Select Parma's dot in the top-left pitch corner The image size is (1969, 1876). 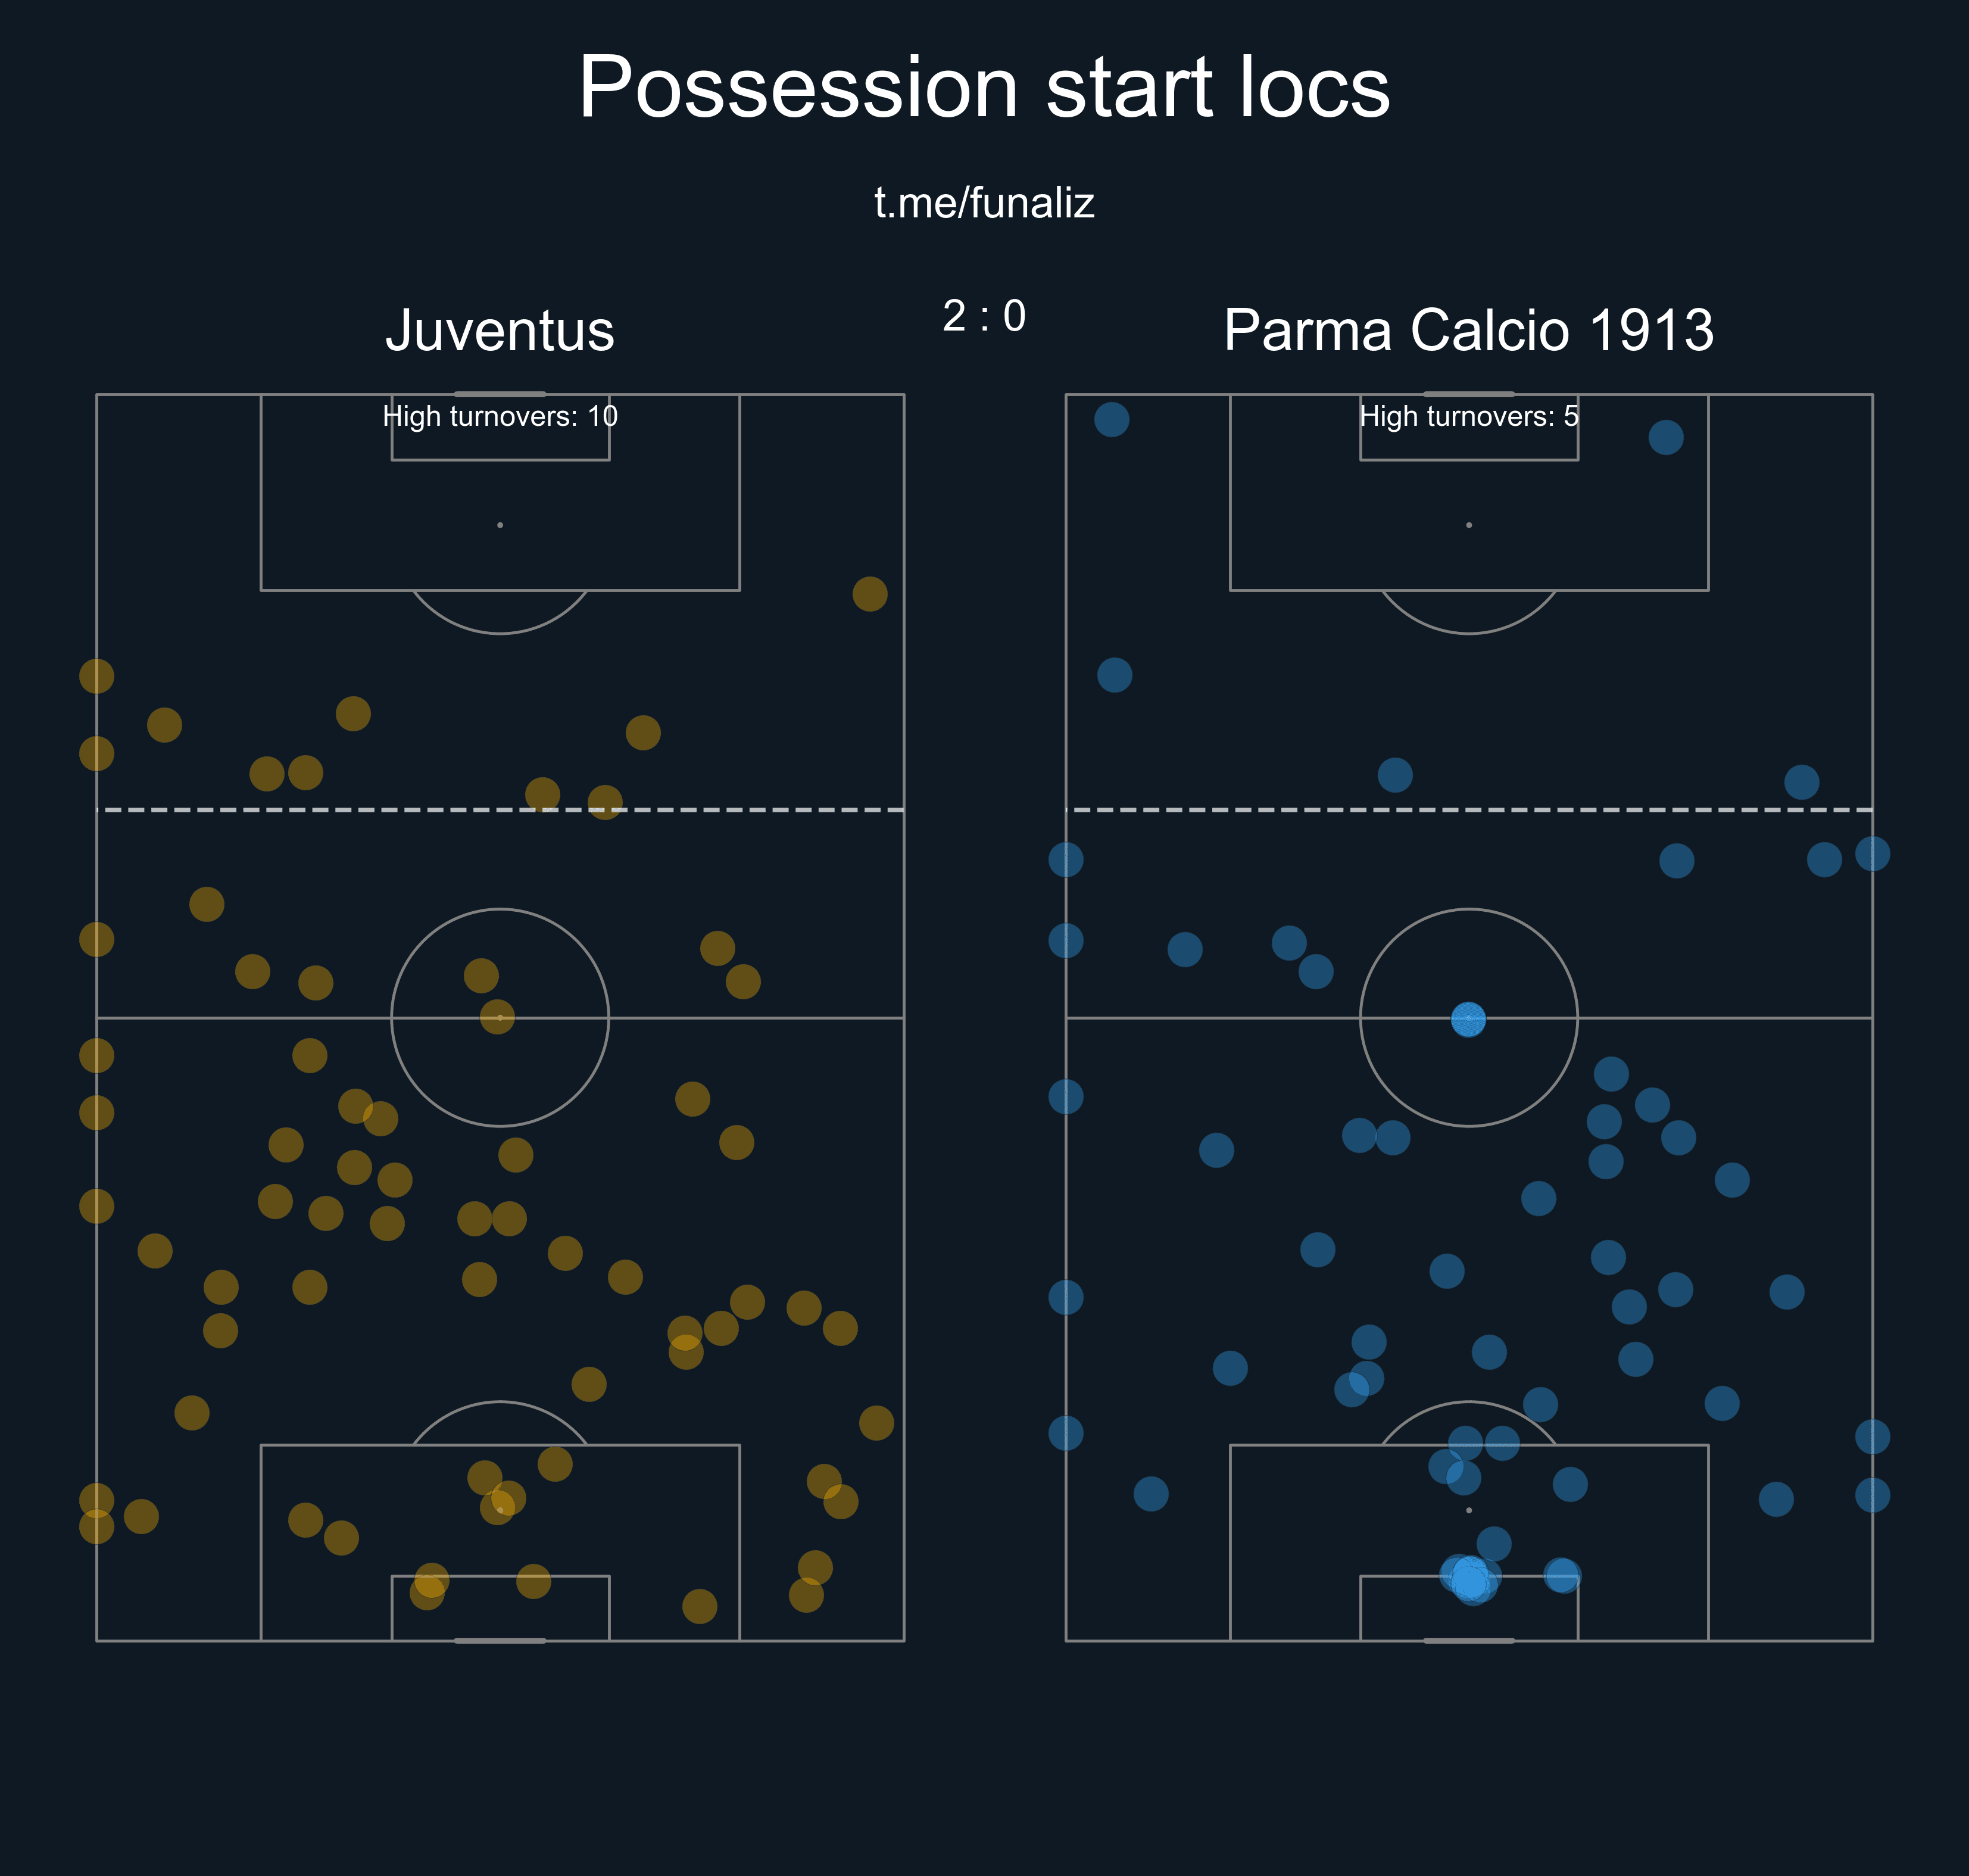(1112, 419)
